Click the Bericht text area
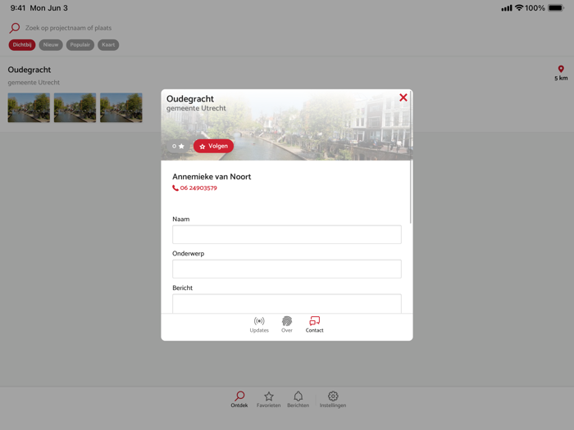574x430 pixels. pos(287,304)
